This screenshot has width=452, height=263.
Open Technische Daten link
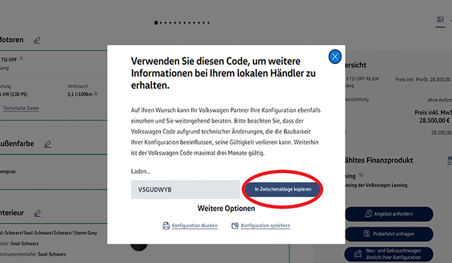tap(21, 108)
